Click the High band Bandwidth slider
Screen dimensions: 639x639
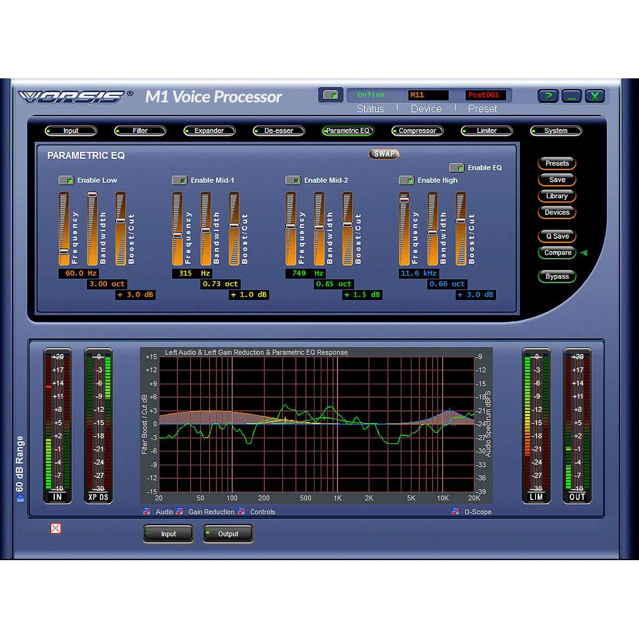click(x=432, y=229)
